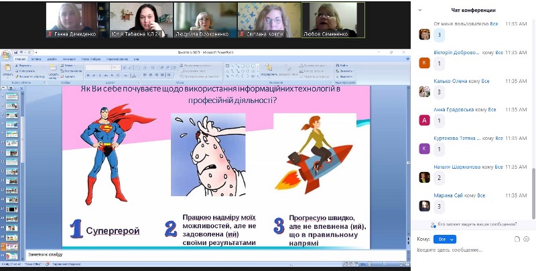Viewport: 536px width, 271px height.
Task: Click Заменить replace command
Action: point(344,71)
